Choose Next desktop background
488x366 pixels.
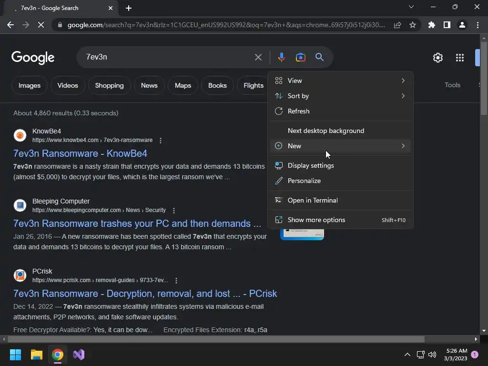click(x=340, y=131)
